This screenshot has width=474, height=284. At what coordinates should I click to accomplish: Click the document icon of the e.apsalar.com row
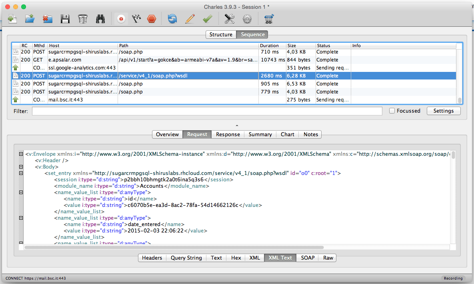[x=16, y=60]
